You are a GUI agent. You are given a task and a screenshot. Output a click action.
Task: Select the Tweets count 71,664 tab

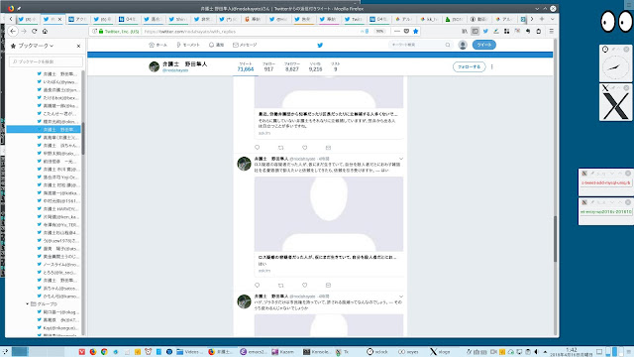246,66
